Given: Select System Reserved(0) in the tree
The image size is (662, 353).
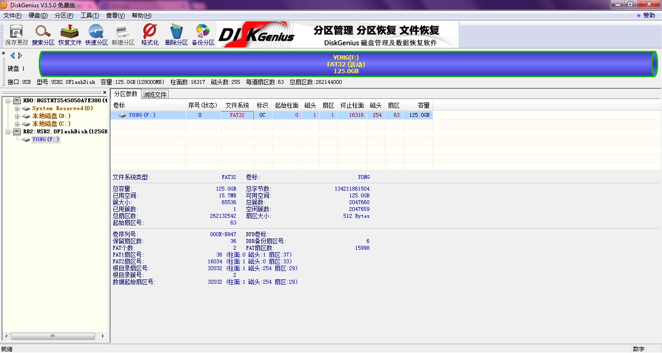Looking at the screenshot, I should pyautogui.click(x=63, y=109).
